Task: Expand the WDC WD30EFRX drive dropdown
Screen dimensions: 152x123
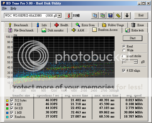Action: [x=59, y=16]
